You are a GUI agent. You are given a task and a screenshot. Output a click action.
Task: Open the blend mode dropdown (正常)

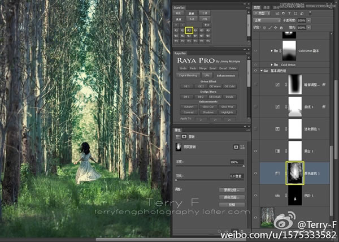[267, 20]
